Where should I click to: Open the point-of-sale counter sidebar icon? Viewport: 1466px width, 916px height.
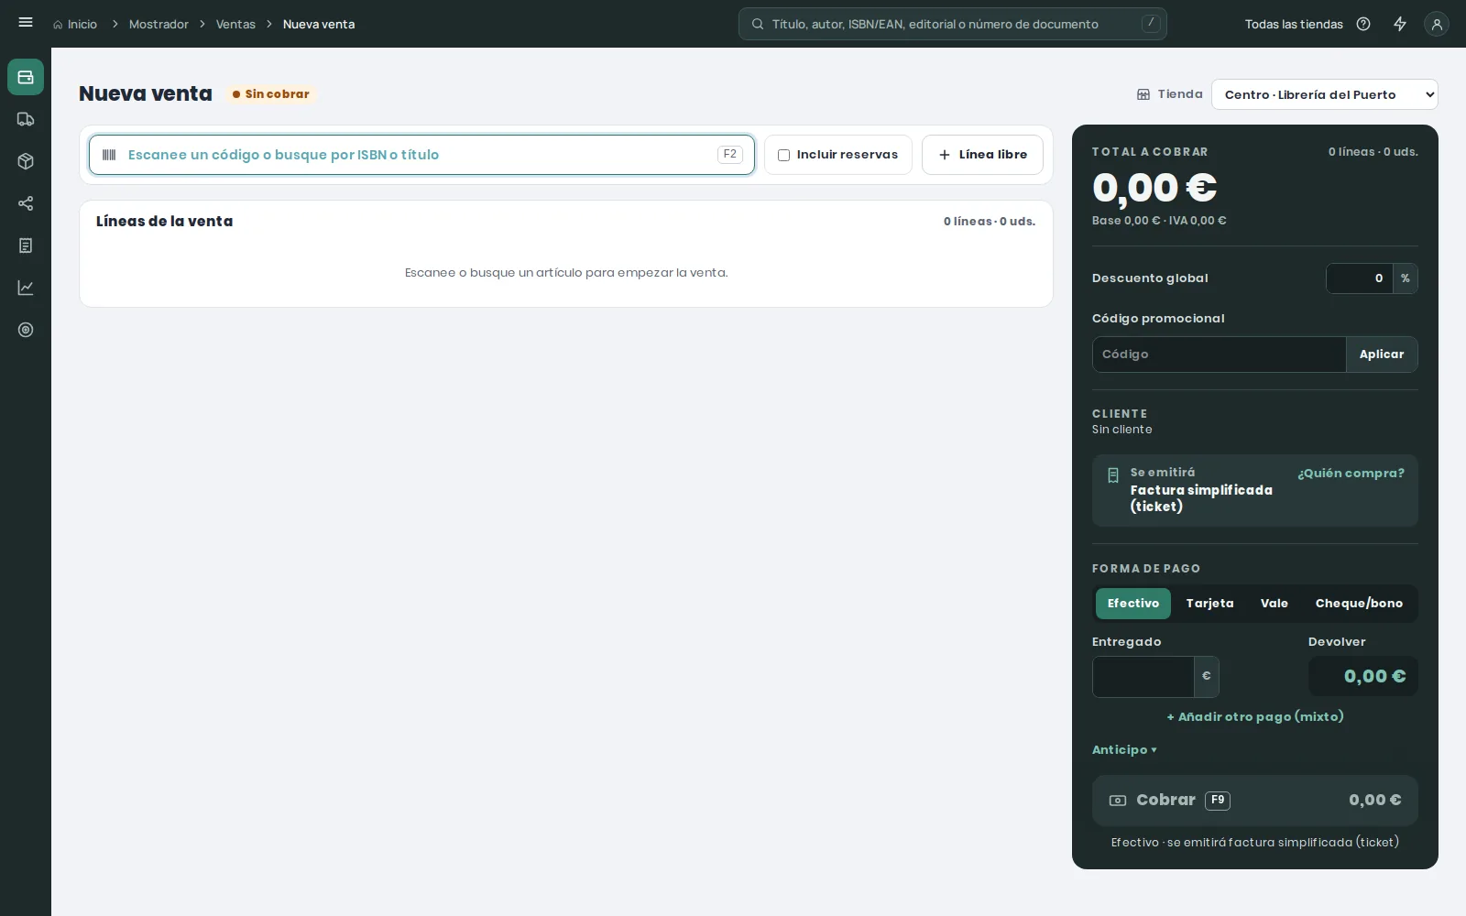(x=26, y=77)
